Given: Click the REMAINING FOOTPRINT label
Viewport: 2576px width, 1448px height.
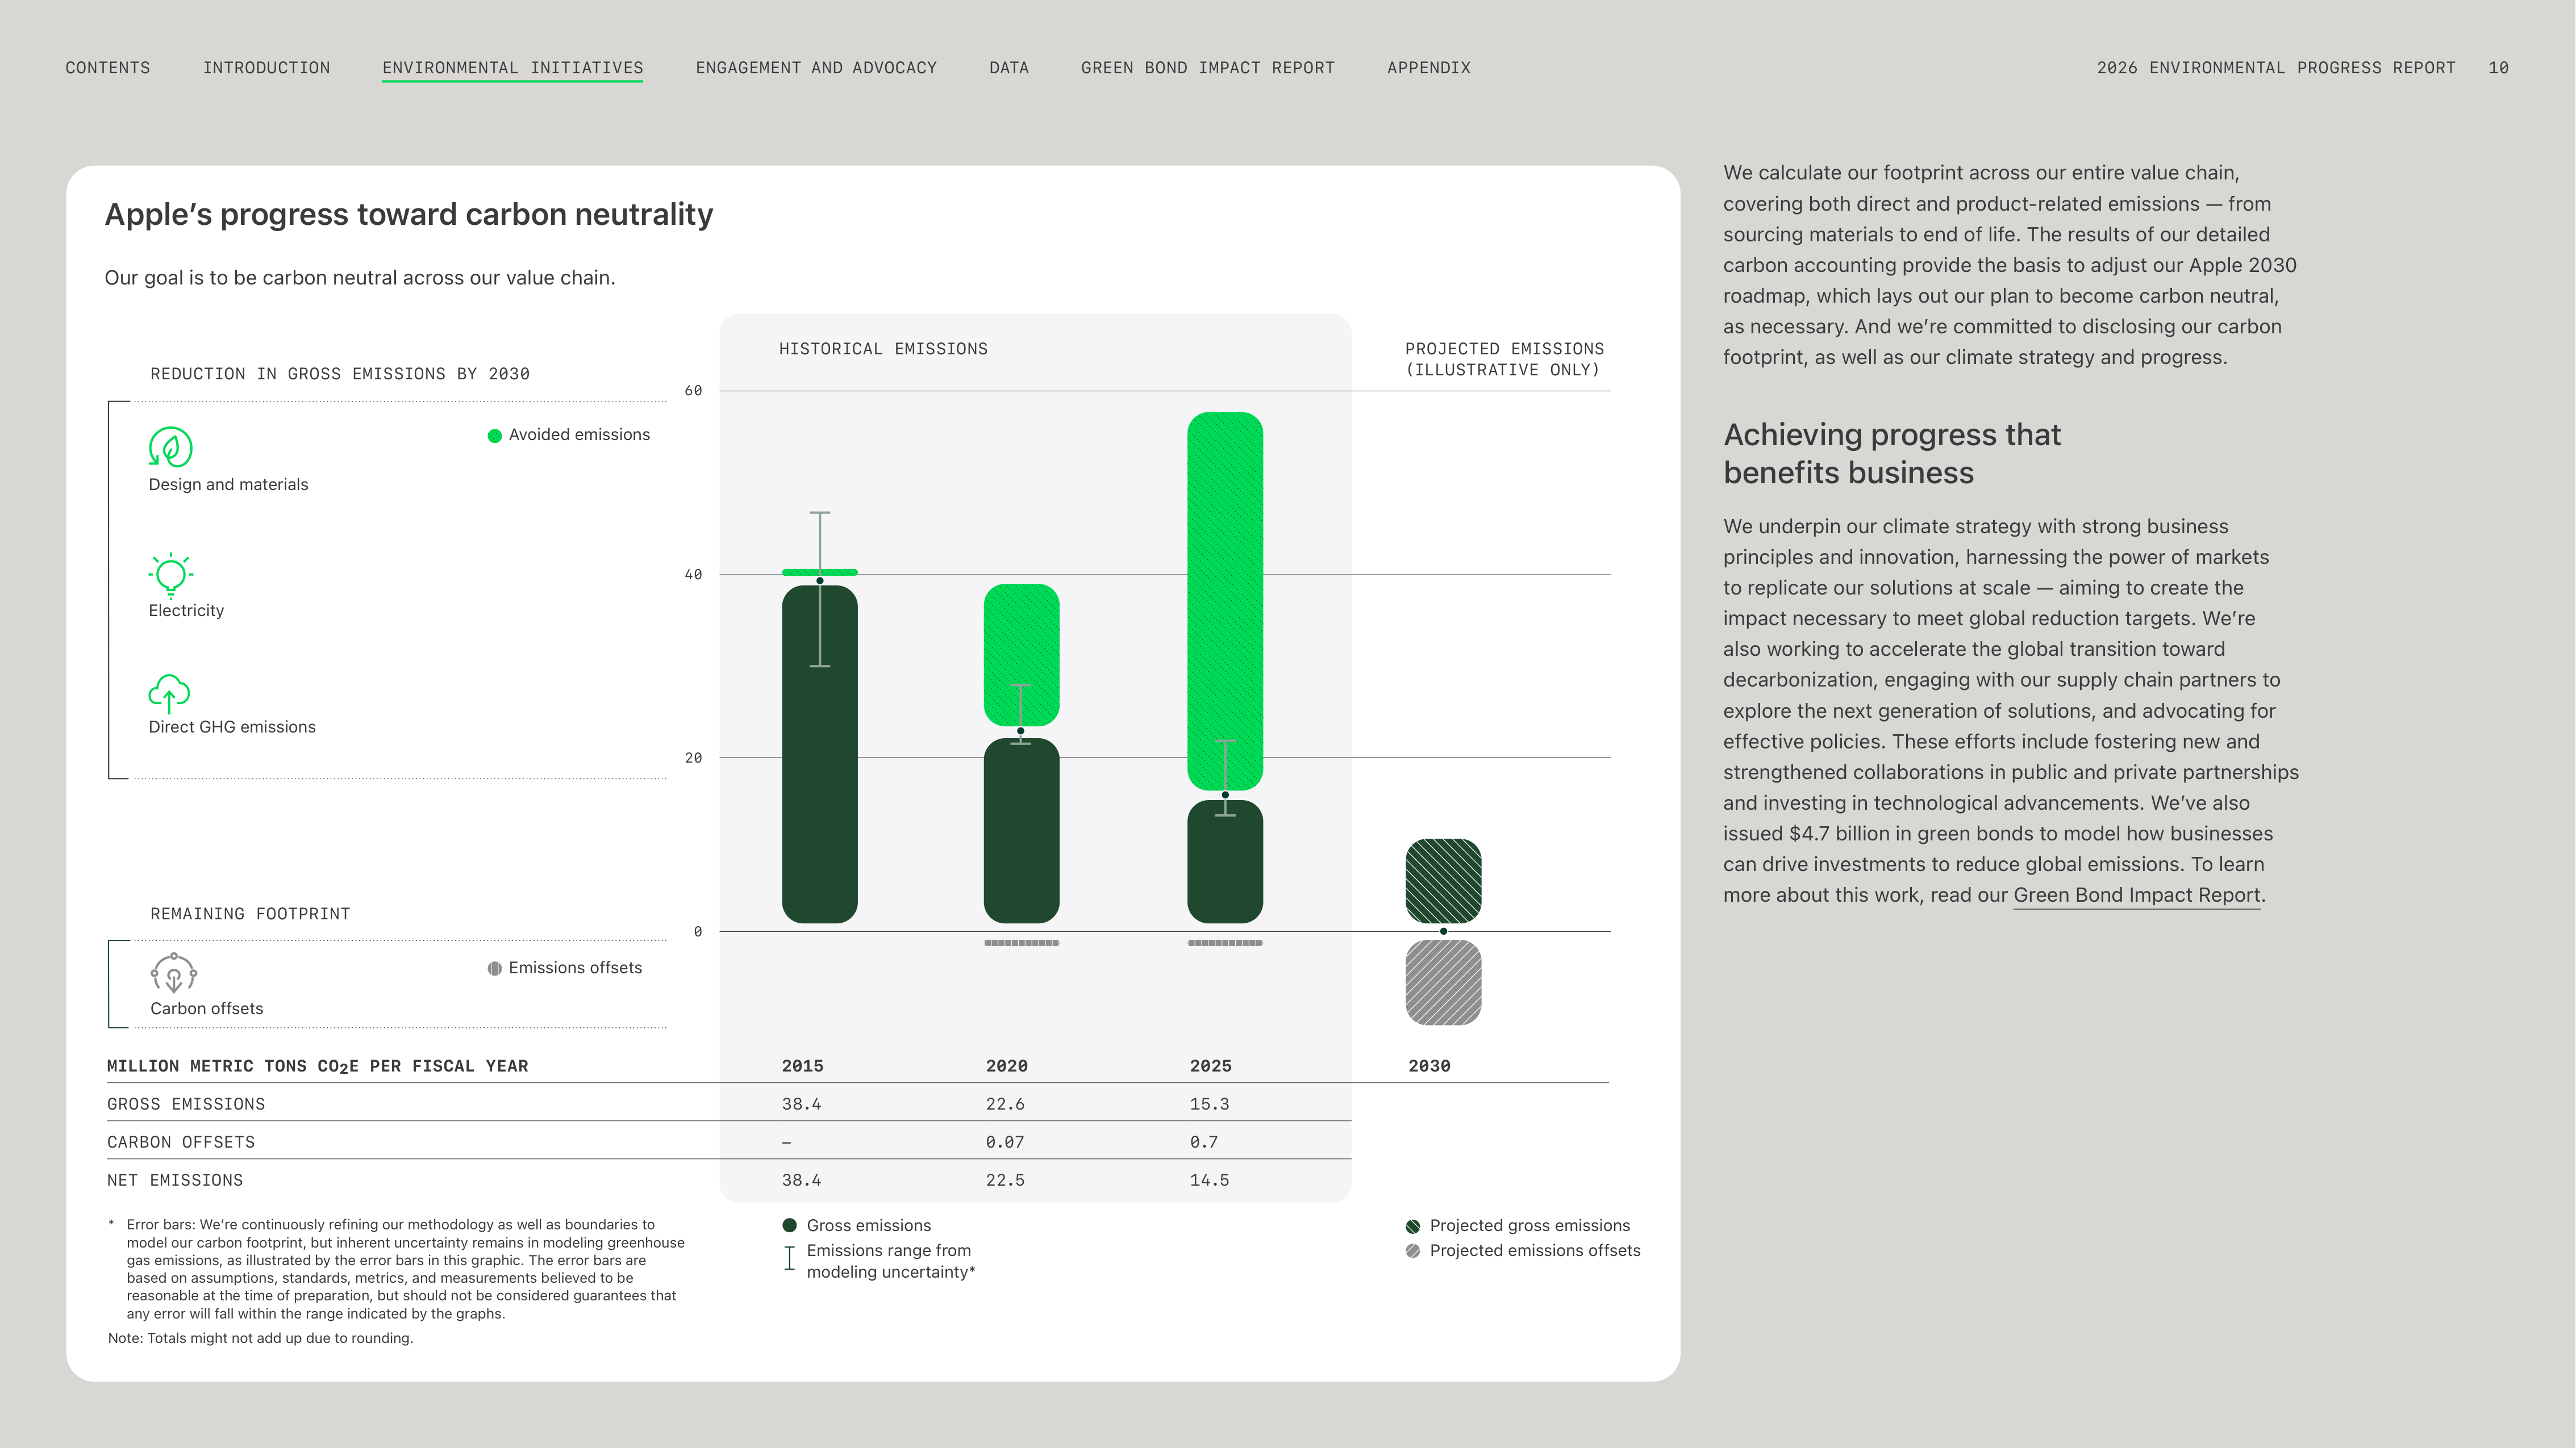Looking at the screenshot, I should click(250, 914).
